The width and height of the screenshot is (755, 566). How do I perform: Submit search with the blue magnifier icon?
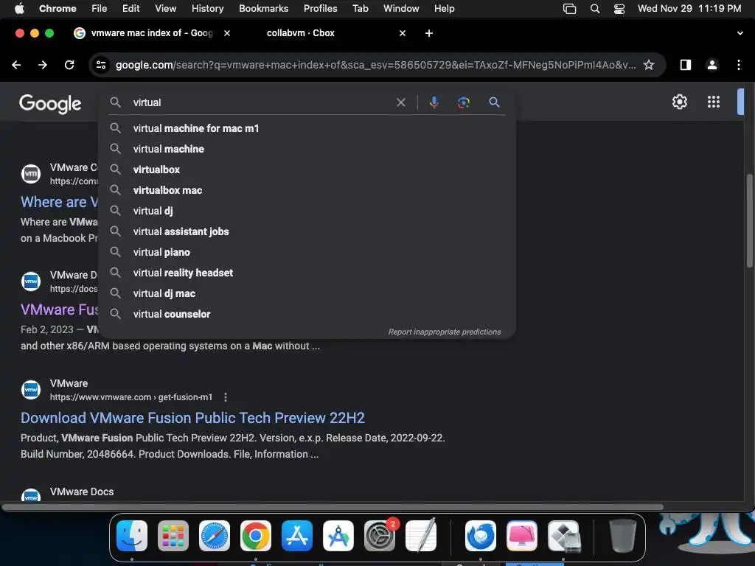point(494,102)
